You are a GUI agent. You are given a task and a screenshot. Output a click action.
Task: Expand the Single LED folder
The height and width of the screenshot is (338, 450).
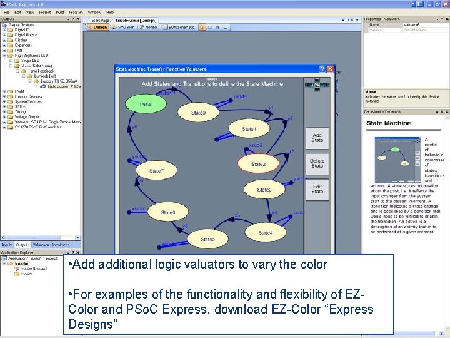(x=11, y=61)
